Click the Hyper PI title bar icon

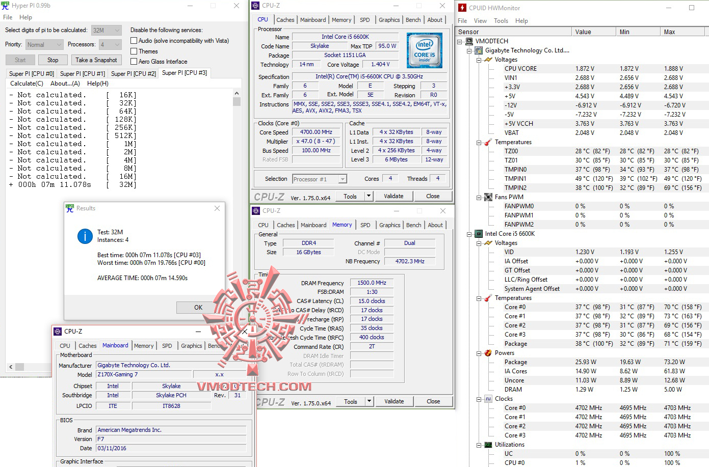click(x=5, y=6)
